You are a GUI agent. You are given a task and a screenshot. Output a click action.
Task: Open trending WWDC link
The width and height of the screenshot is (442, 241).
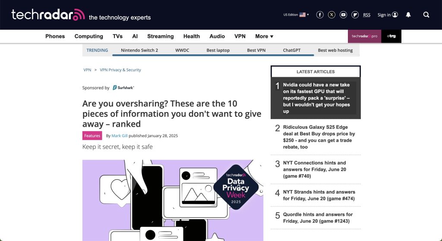[182, 50]
